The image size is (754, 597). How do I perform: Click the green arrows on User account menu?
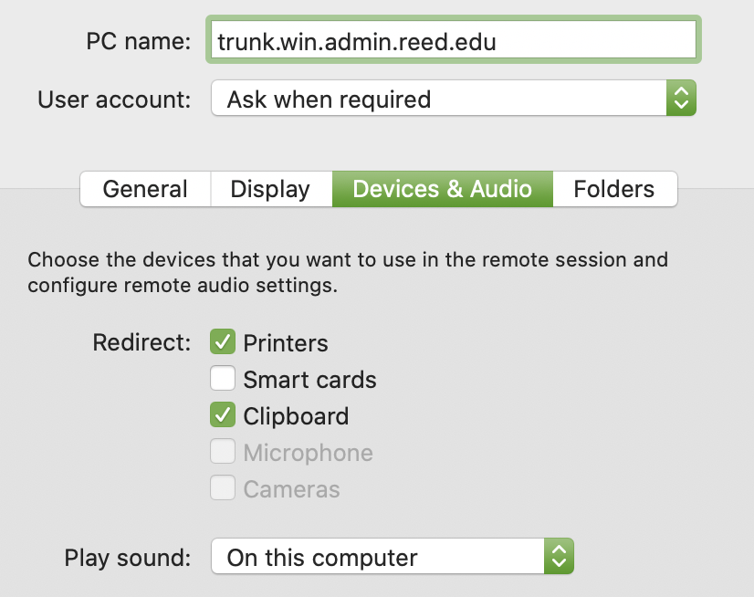681,99
